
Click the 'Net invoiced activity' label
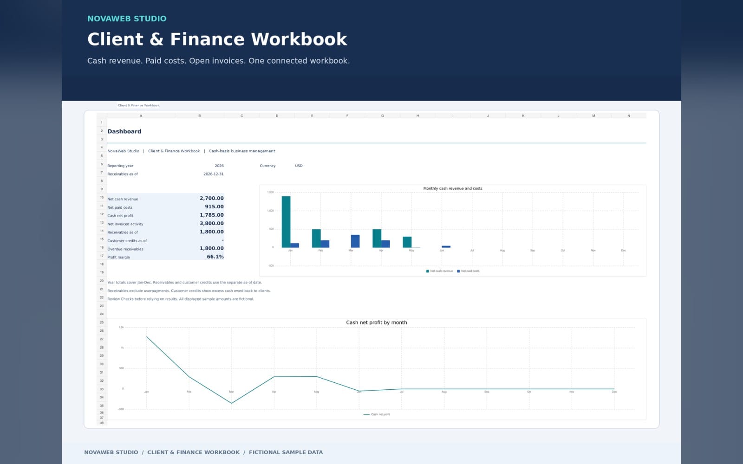click(x=125, y=224)
